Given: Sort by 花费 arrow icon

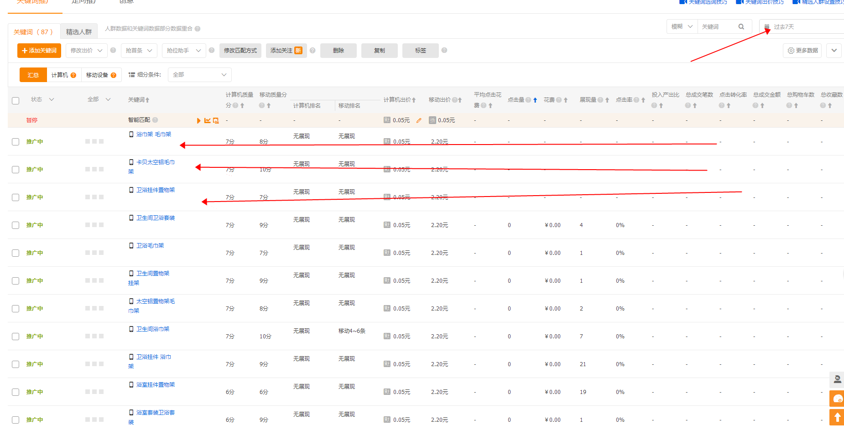Looking at the screenshot, I should pos(566,100).
